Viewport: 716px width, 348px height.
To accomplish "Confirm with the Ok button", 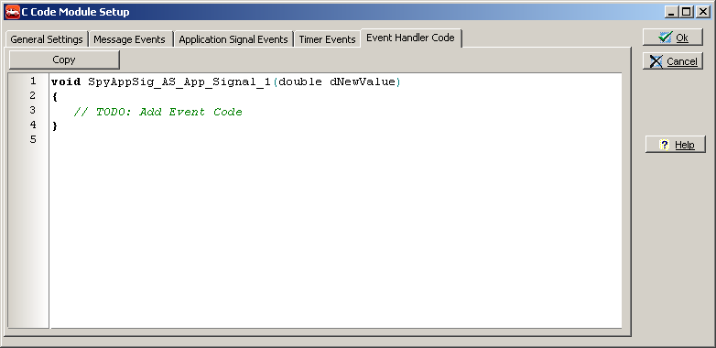I will click(673, 38).
